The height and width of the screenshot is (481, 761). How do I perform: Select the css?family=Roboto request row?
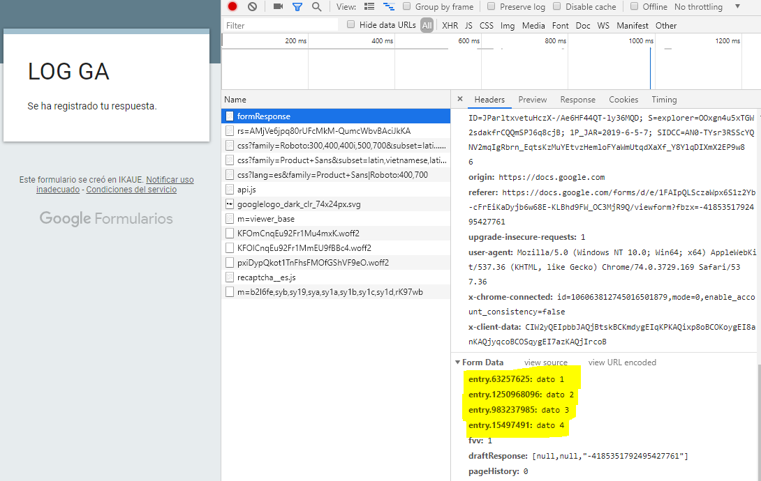(336, 145)
